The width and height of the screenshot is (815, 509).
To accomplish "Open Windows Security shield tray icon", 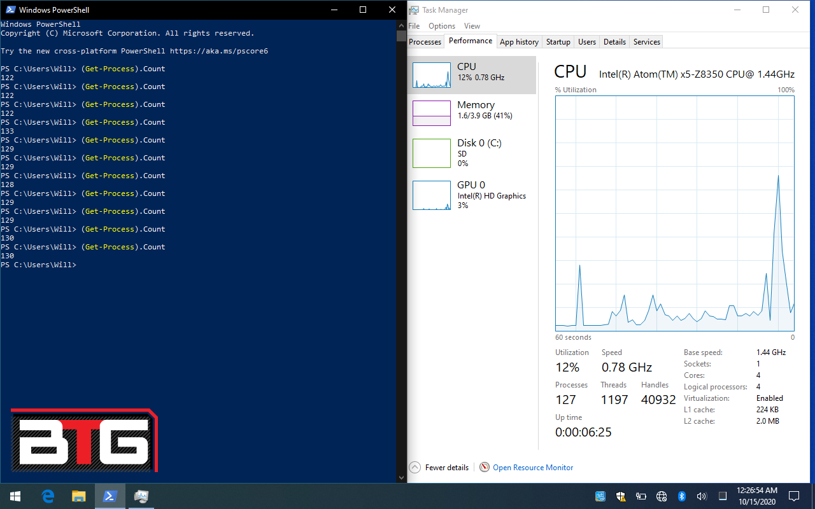I will [621, 496].
